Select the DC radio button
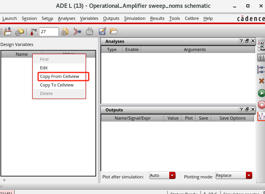The image size is (265, 194). pyautogui.click(x=259, y=46)
